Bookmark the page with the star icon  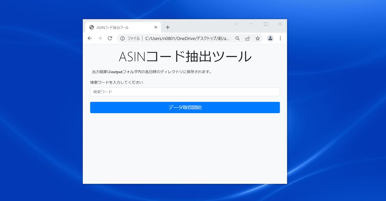tap(258, 39)
